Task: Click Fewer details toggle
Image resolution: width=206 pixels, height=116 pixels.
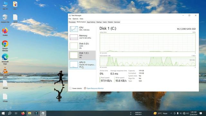Action: pos(75,88)
